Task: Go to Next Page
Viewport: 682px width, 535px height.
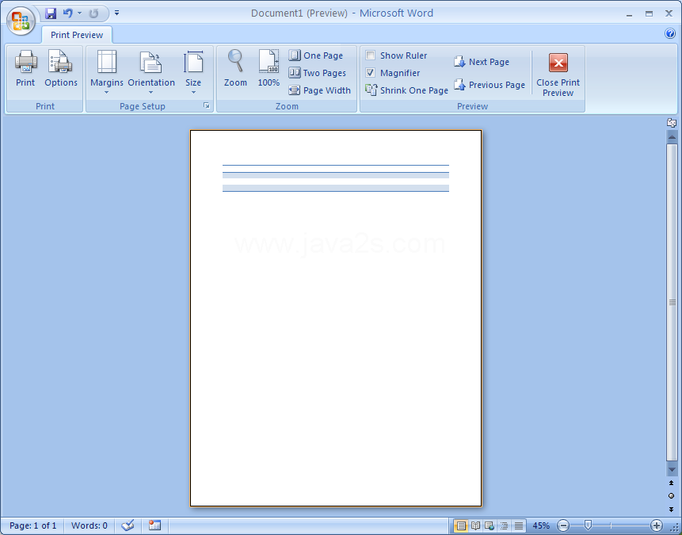Action: click(x=482, y=62)
